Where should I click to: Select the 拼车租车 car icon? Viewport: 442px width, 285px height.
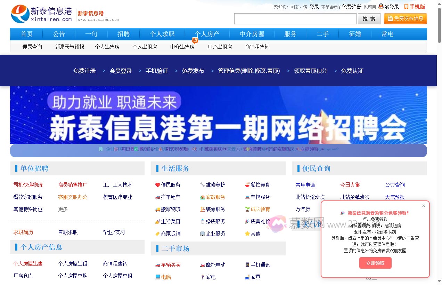[x=158, y=197]
